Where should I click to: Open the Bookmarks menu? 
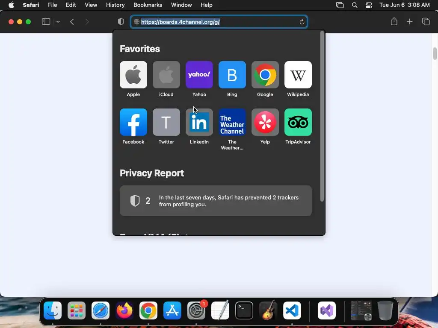pos(148,5)
